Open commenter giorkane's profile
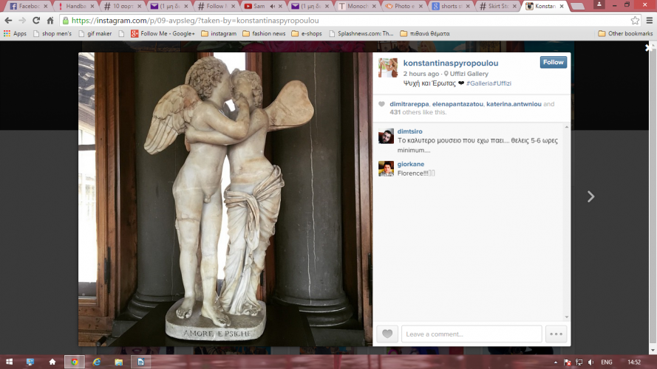Image resolution: width=657 pixels, height=369 pixels. point(411,164)
